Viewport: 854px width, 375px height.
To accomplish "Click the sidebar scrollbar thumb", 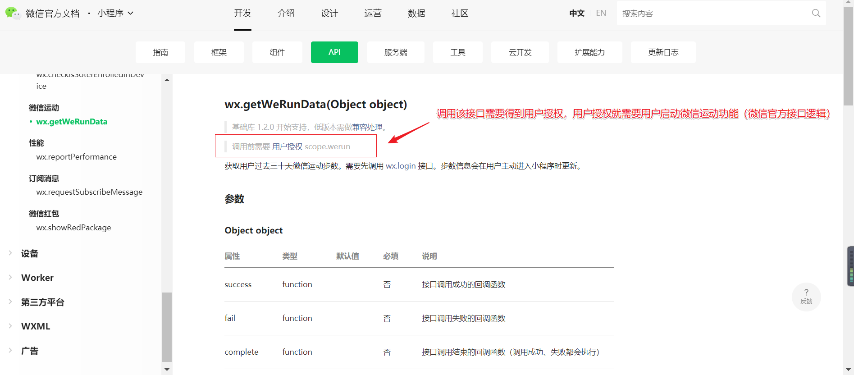I will coord(167,327).
